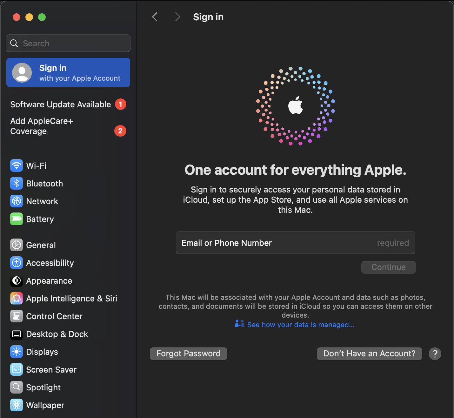Open Apple Intelligence & Siri settings

coord(71,298)
